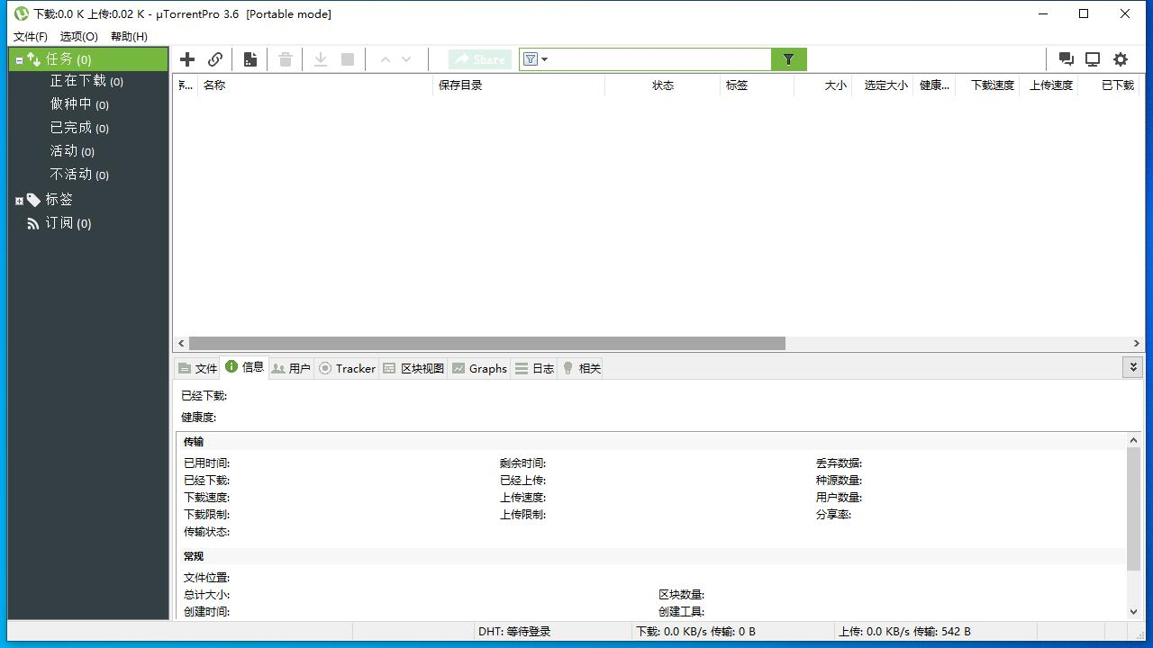The height and width of the screenshot is (648, 1153).
Task: Switch to the 区块视图 tab
Action: [413, 368]
